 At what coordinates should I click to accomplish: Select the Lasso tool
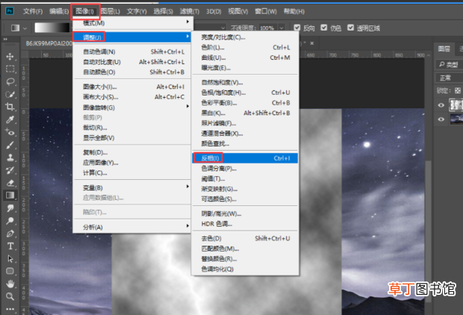(x=10, y=81)
